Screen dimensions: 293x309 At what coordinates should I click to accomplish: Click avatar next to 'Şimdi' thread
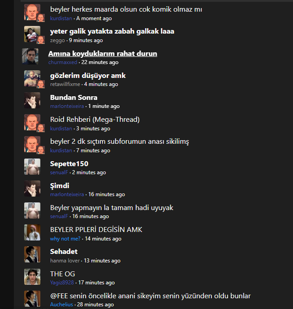tap(32, 189)
